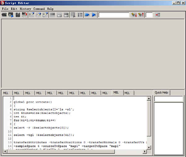Click the Script Editor title bar icon
This screenshot has height=157, width=186.
(x=2, y=3)
